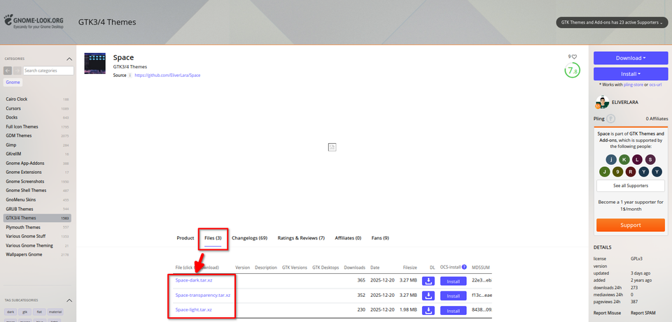Click Install button for Space-transparency.tar.xz
This screenshot has width=672, height=322.
pyautogui.click(x=453, y=296)
